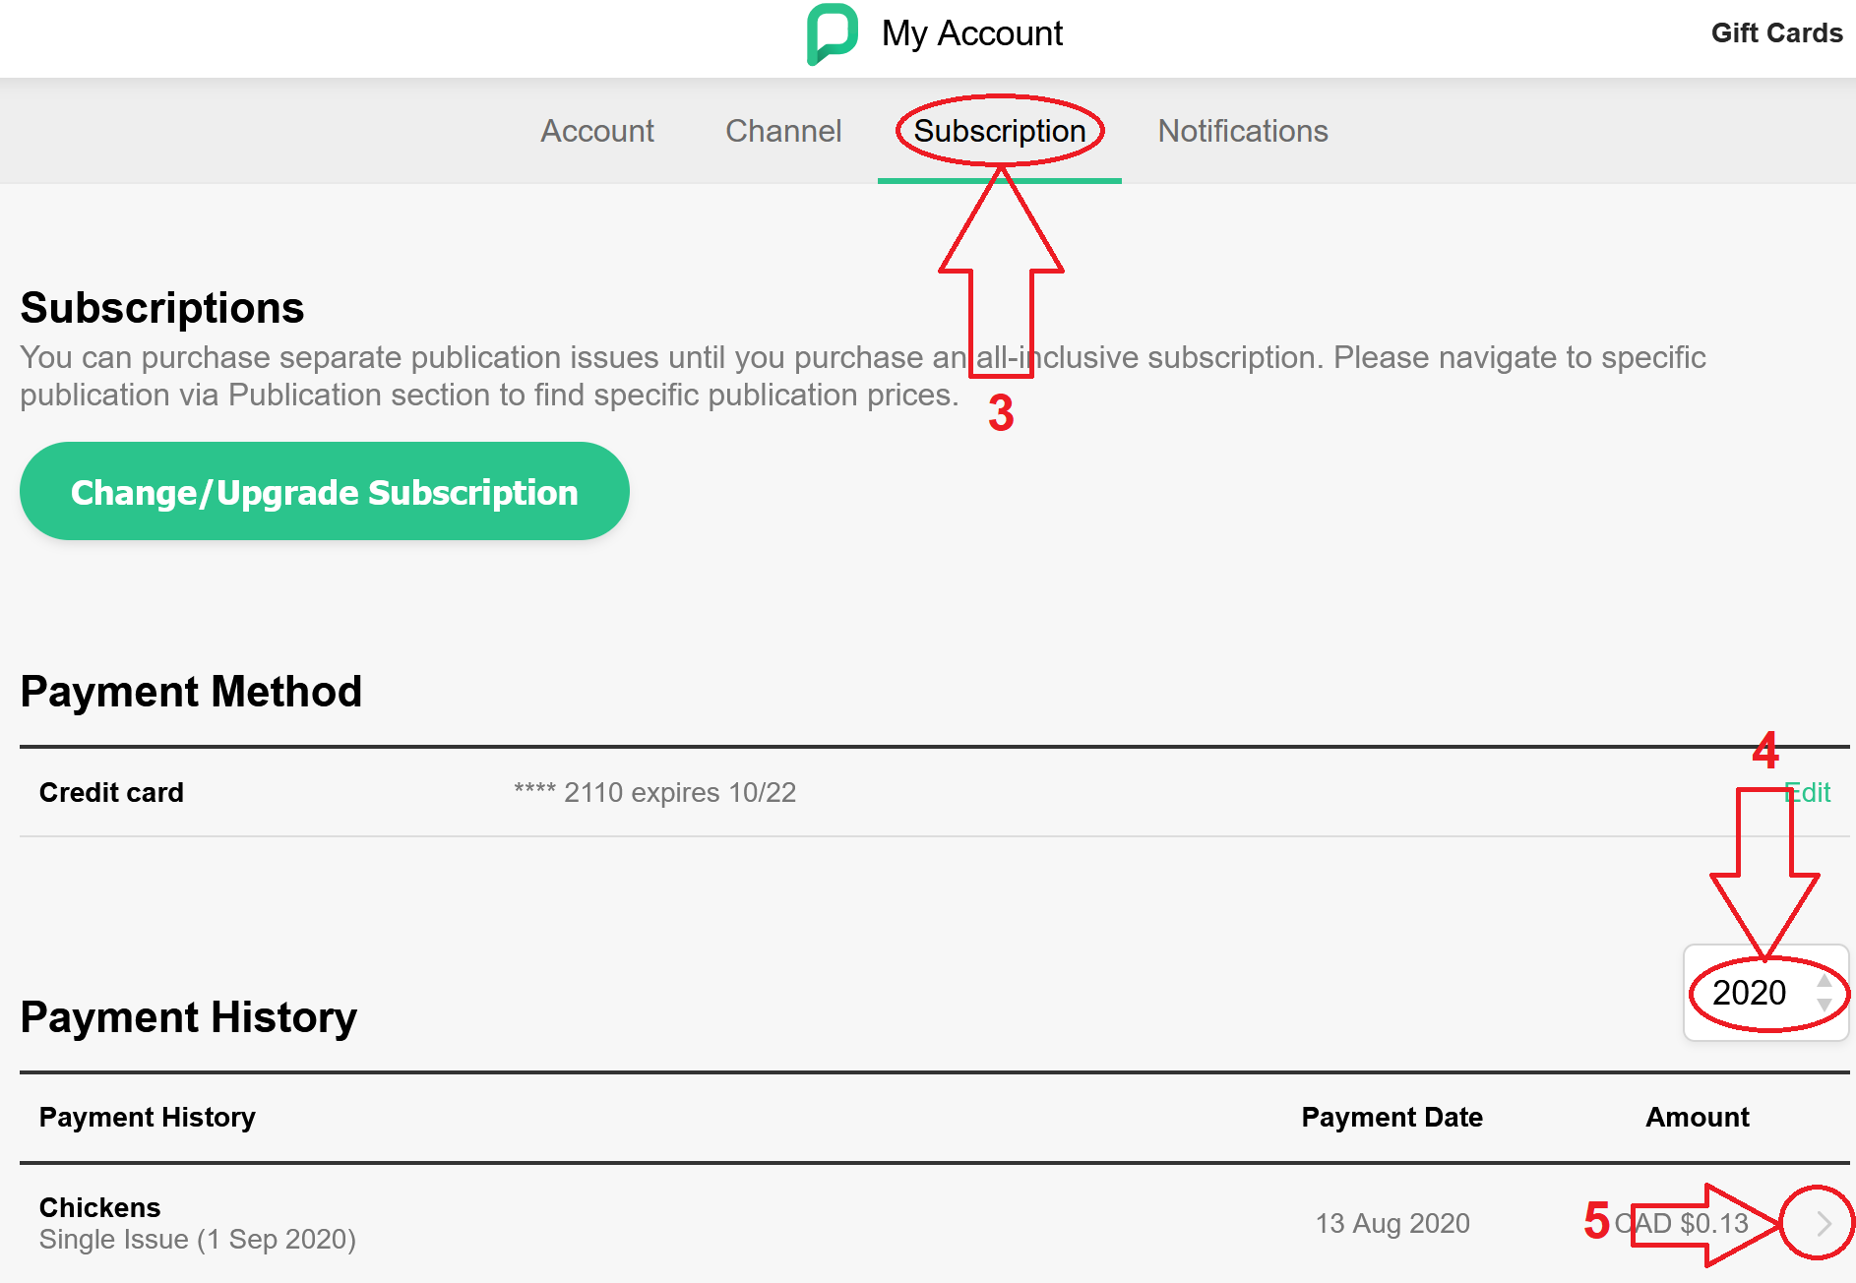This screenshot has height=1283, width=1856.
Task: Click the CAD $0.13 amount
Action: point(1682,1223)
